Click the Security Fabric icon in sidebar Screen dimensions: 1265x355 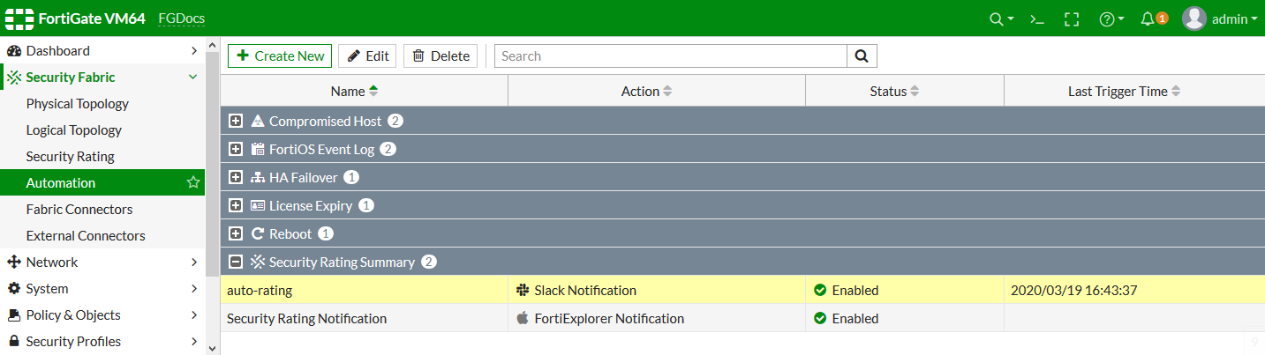tap(14, 78)
